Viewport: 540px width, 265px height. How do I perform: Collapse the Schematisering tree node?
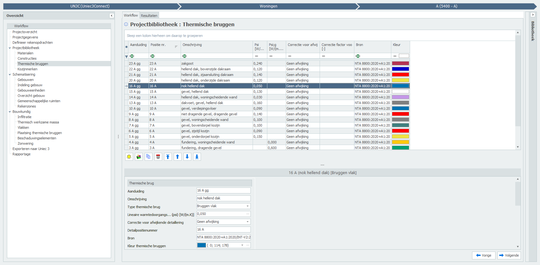pyautogui.click(x=10, y=75)
